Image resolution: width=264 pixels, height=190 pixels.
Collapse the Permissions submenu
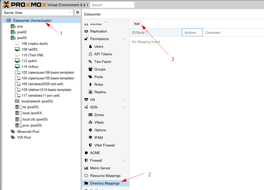124,39
